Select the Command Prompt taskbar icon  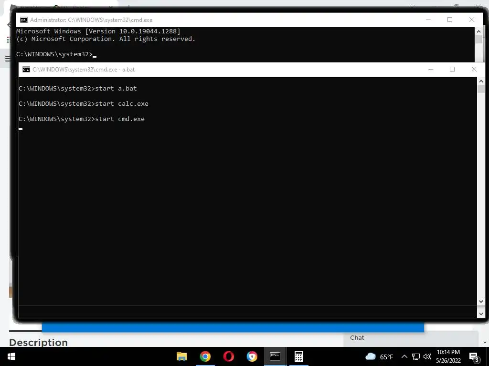point(275,356)
